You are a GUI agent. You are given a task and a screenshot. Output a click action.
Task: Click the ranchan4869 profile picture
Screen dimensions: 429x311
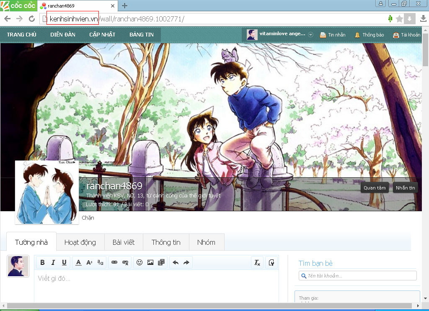47,192
